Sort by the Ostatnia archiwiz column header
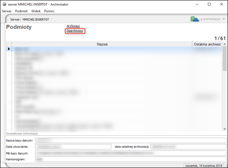 pos(207,44)
